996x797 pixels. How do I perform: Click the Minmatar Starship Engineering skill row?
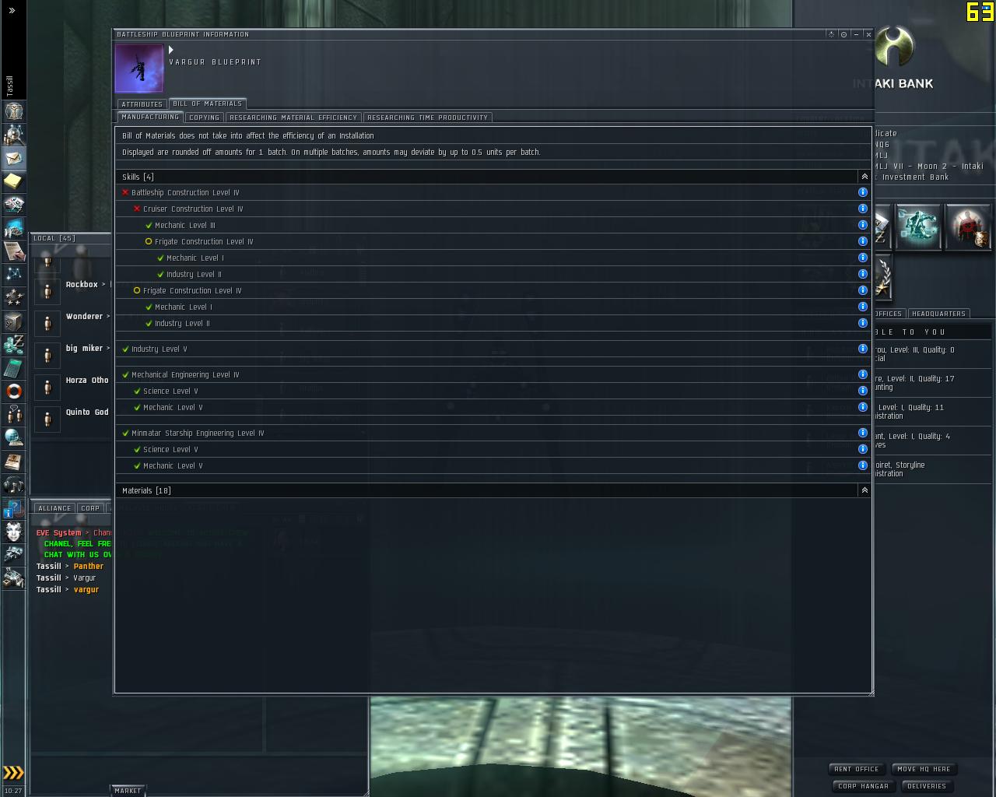click(493, 433)
